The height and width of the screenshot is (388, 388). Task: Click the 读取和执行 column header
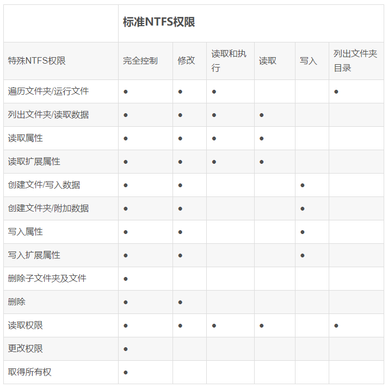229,60
